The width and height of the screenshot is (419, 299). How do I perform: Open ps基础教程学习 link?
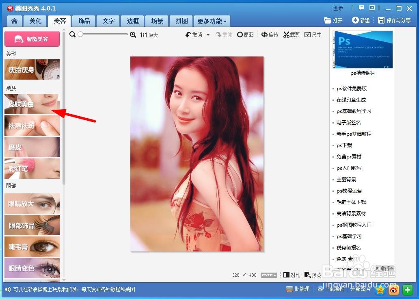tap(354, 111)
